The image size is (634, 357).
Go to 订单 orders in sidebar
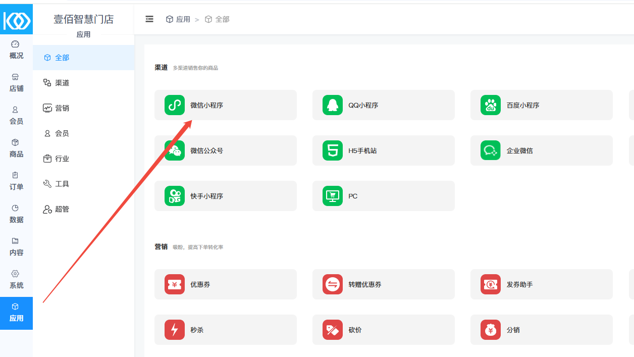[x=16, y=181]
